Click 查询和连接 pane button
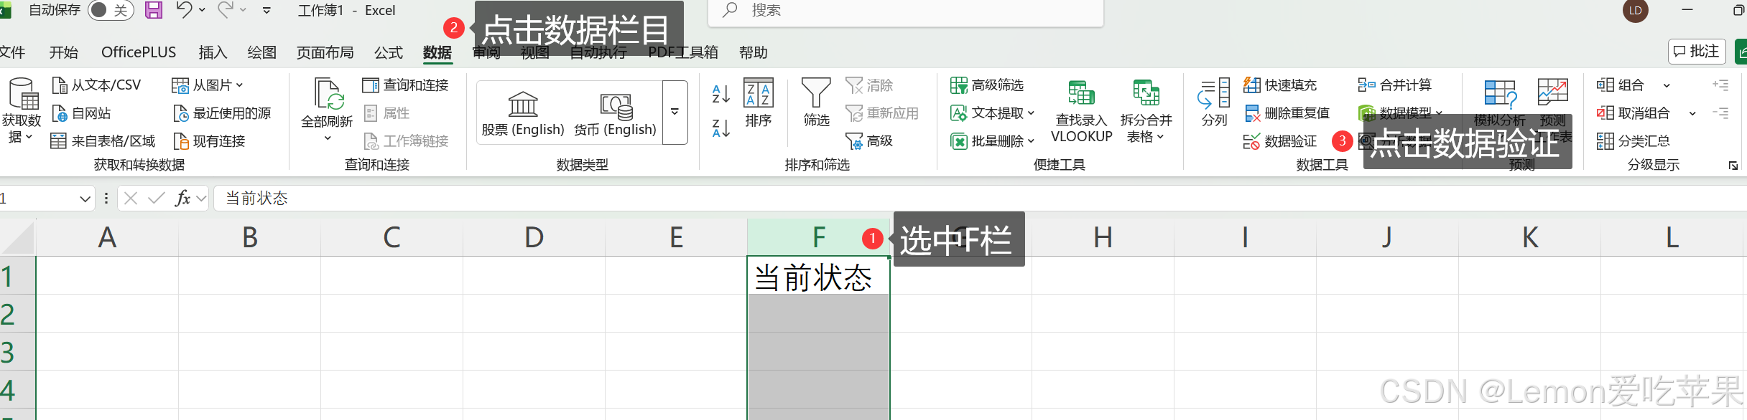Screen dimensions: 1747x420 click(x=405, y=85)
